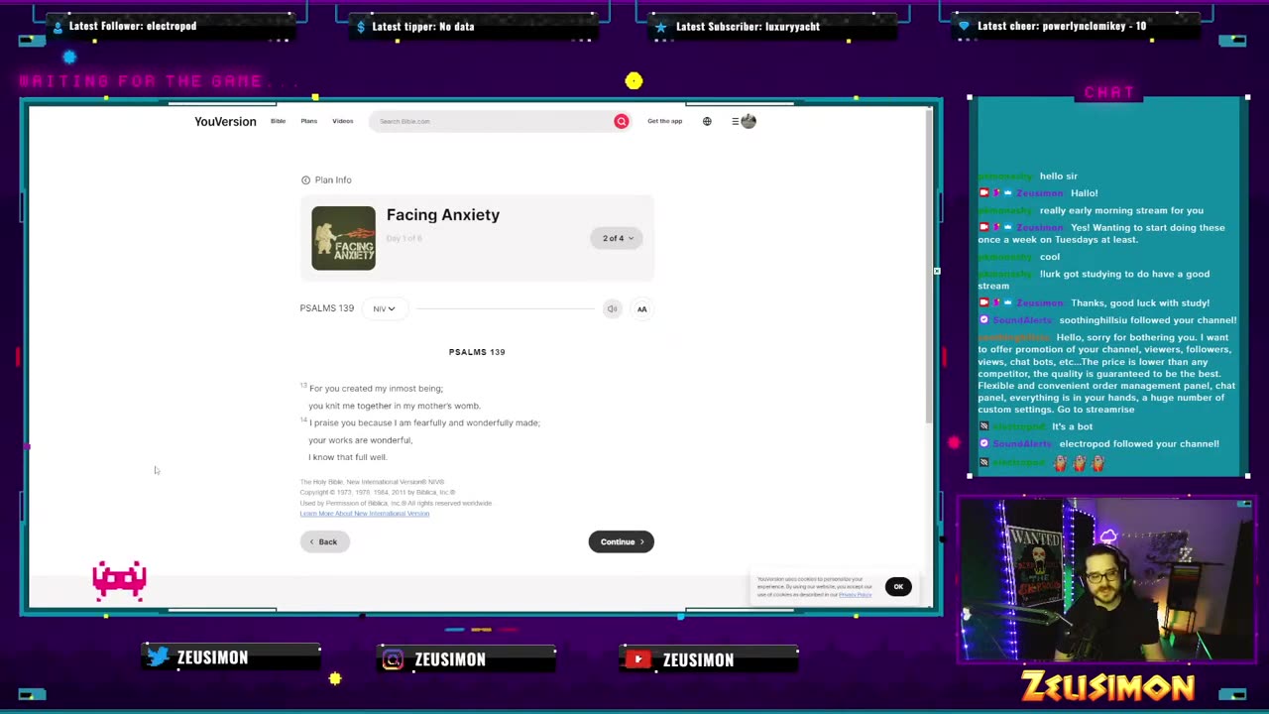The image size is (1269, 714).
Task: Click the centered PSALMS 139 heading
Action: 477,352
